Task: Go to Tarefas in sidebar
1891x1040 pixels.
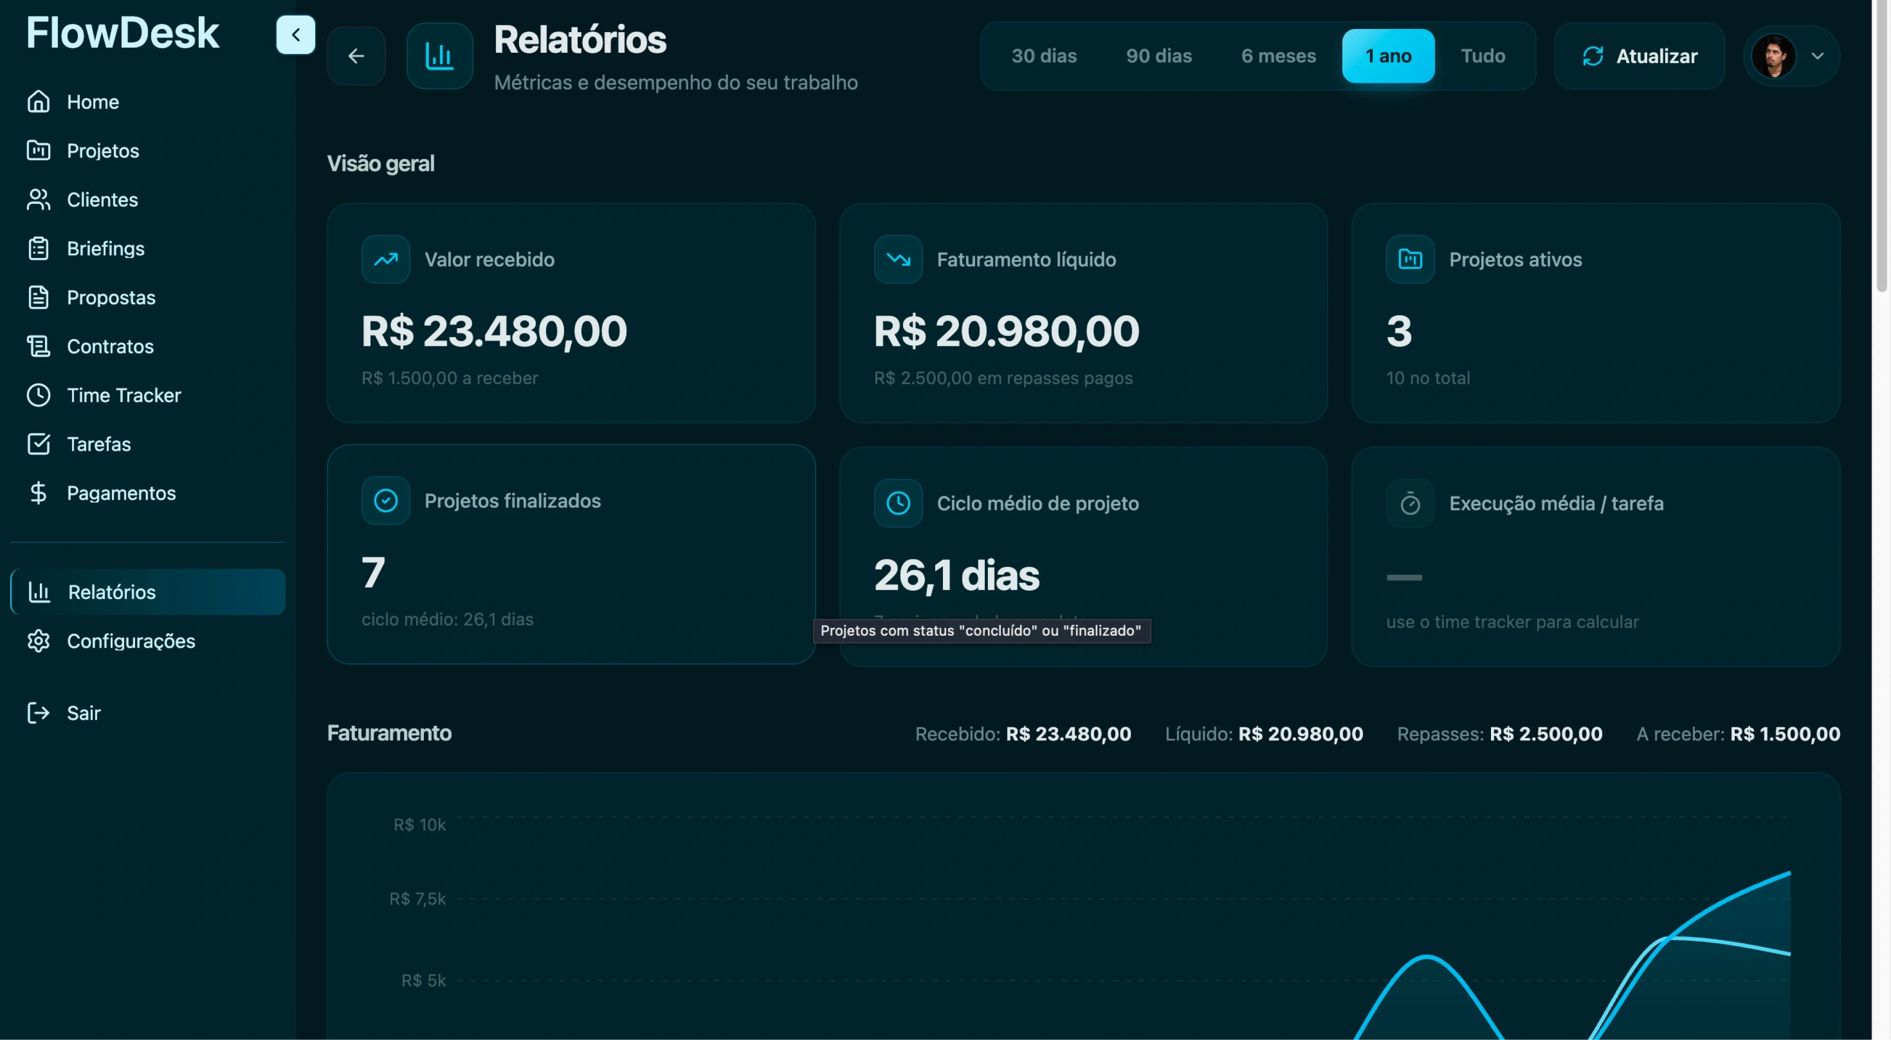Action: pyautogui.click(x=147, y=444)
